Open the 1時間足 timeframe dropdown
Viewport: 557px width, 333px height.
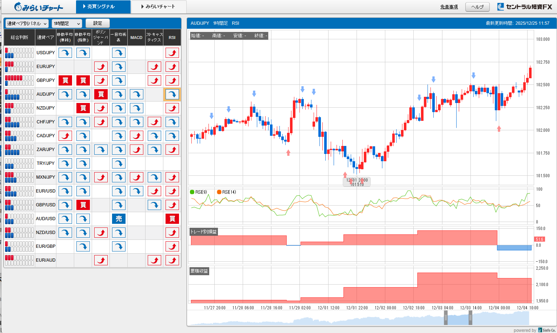pos(67,23)
